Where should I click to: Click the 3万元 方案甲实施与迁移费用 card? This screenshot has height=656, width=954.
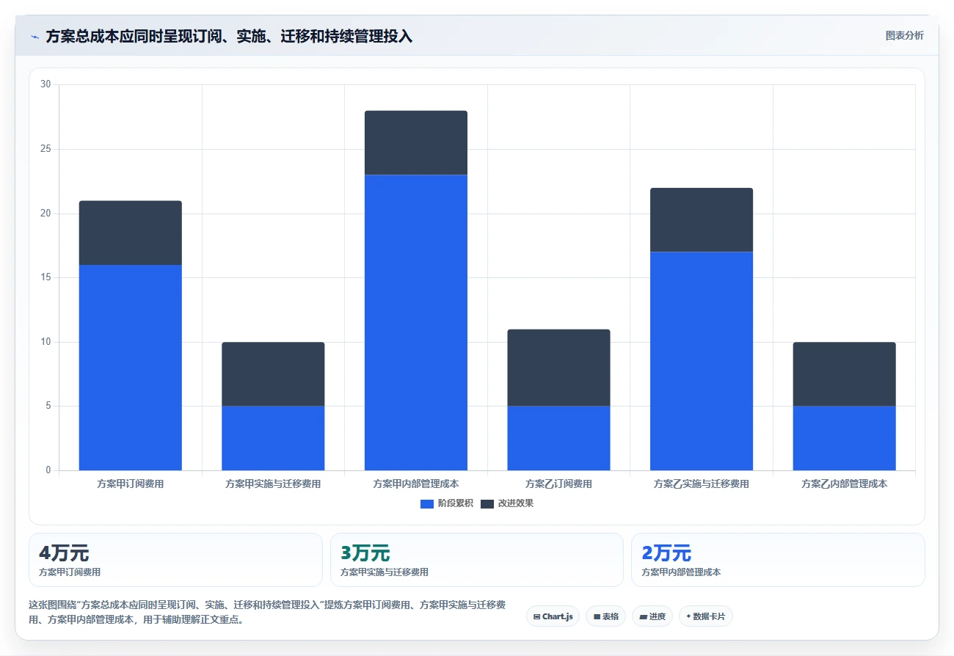[x=477, y=560]
